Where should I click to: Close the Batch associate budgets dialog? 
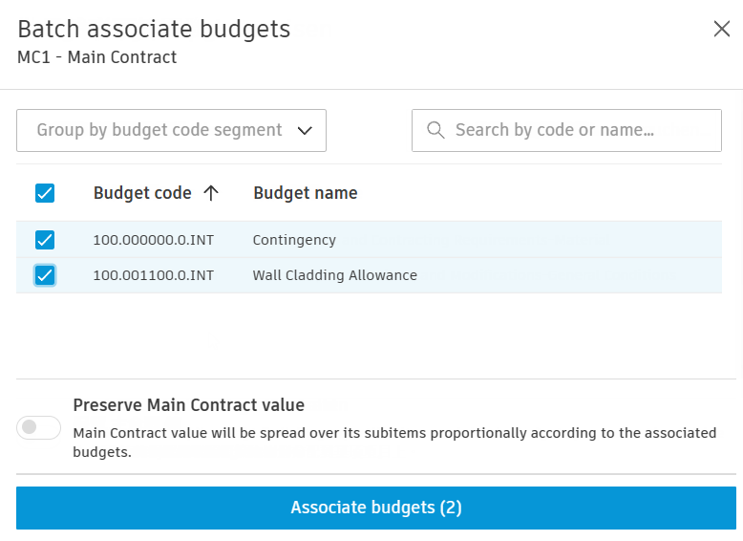point(721,29)
